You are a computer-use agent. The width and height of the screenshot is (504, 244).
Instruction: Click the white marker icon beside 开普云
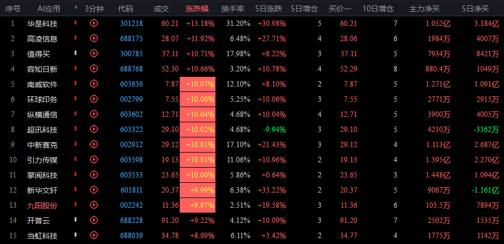[x=76, y=220]
